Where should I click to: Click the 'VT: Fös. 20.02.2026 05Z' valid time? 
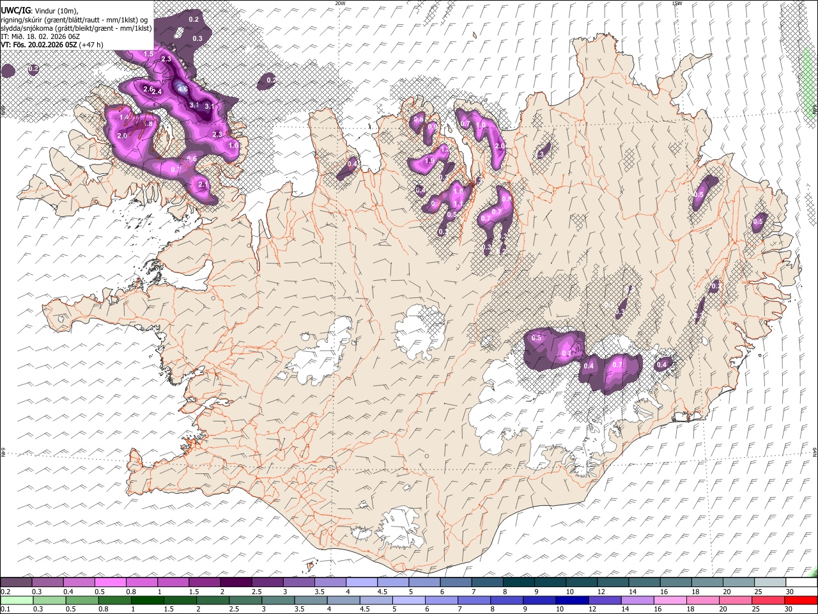tap(40, 45)
